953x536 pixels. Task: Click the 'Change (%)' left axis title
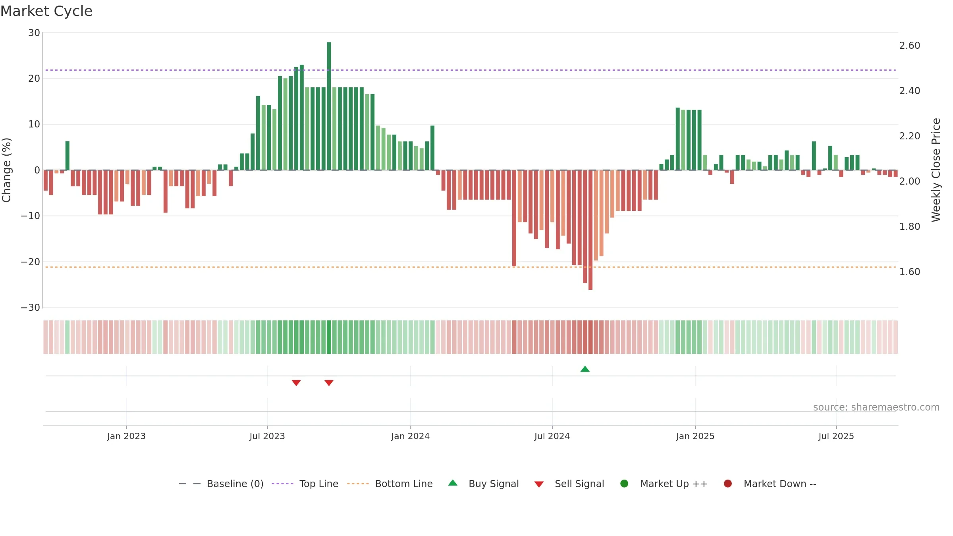7,170
